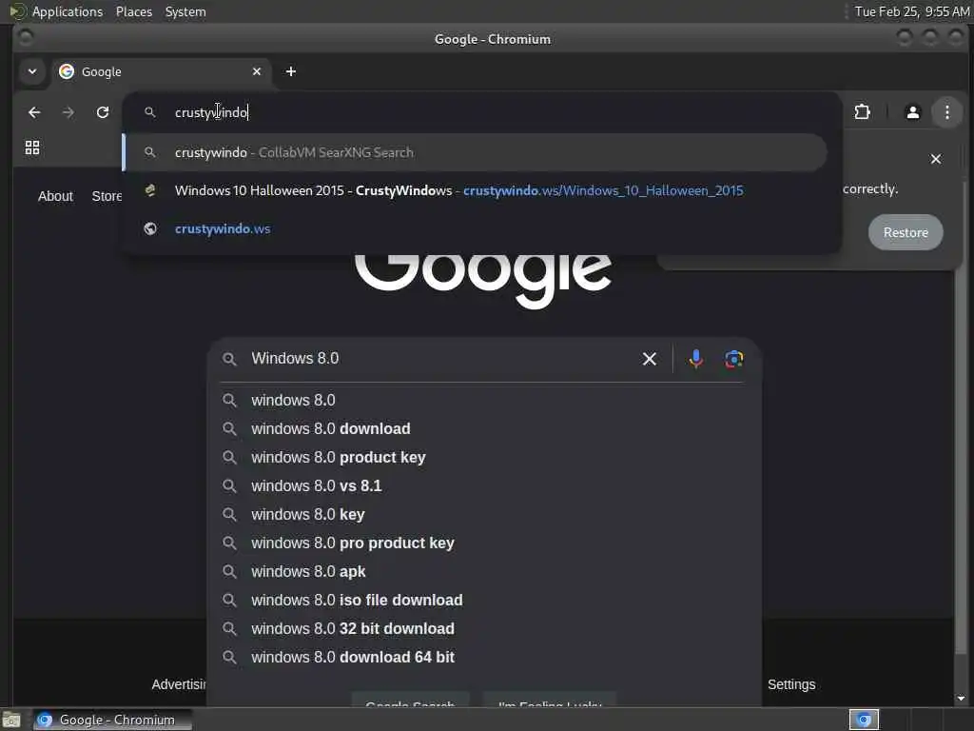Select suggestion "windows 8.0 apk"
Viewport: 974px width, 731px height.
483,572
